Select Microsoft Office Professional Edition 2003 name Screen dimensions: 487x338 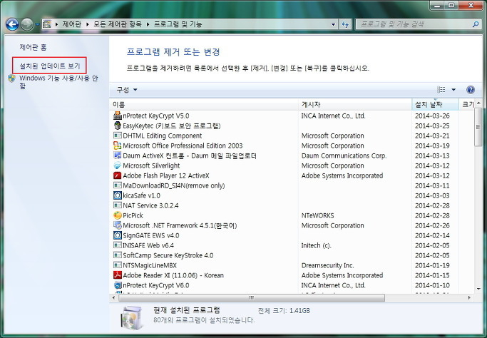click(x=183, y=145)
